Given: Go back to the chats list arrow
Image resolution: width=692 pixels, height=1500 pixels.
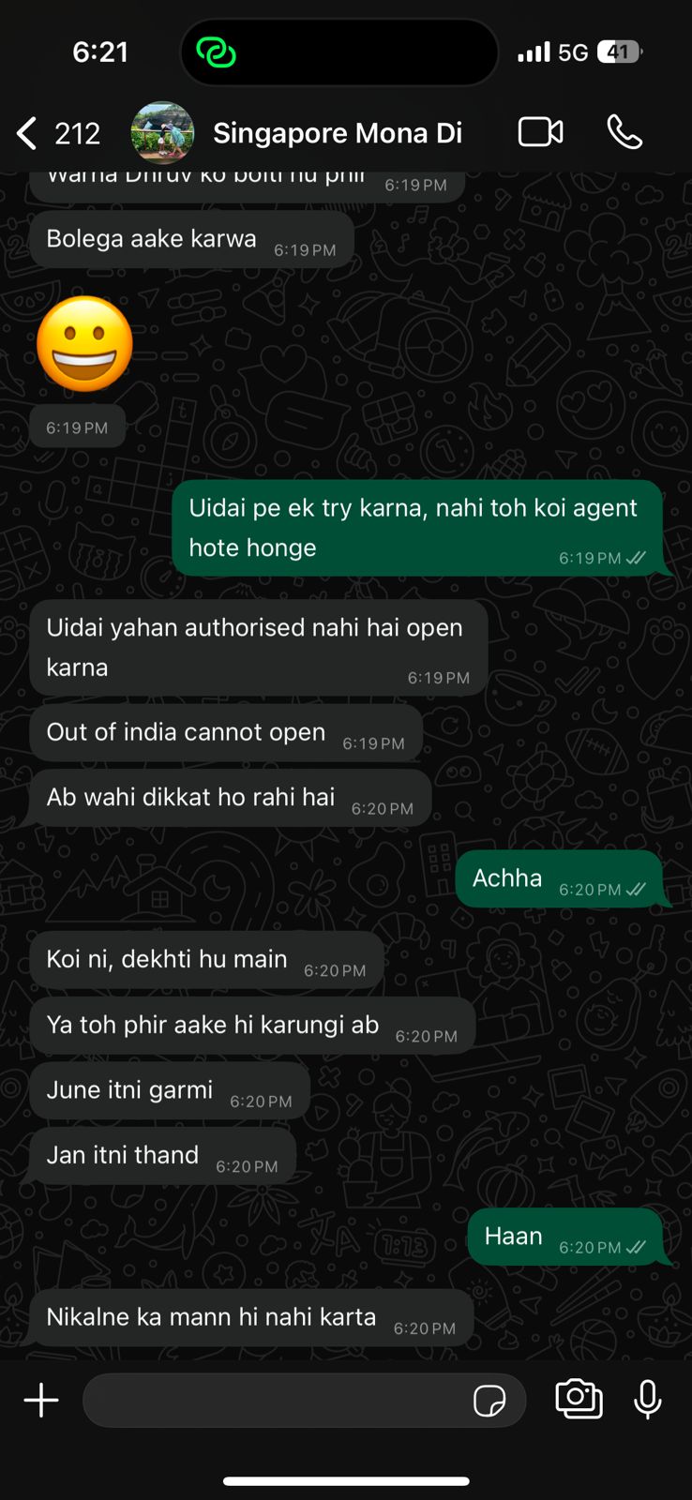Looking at the screenshot, I should (x=26, y=133).
